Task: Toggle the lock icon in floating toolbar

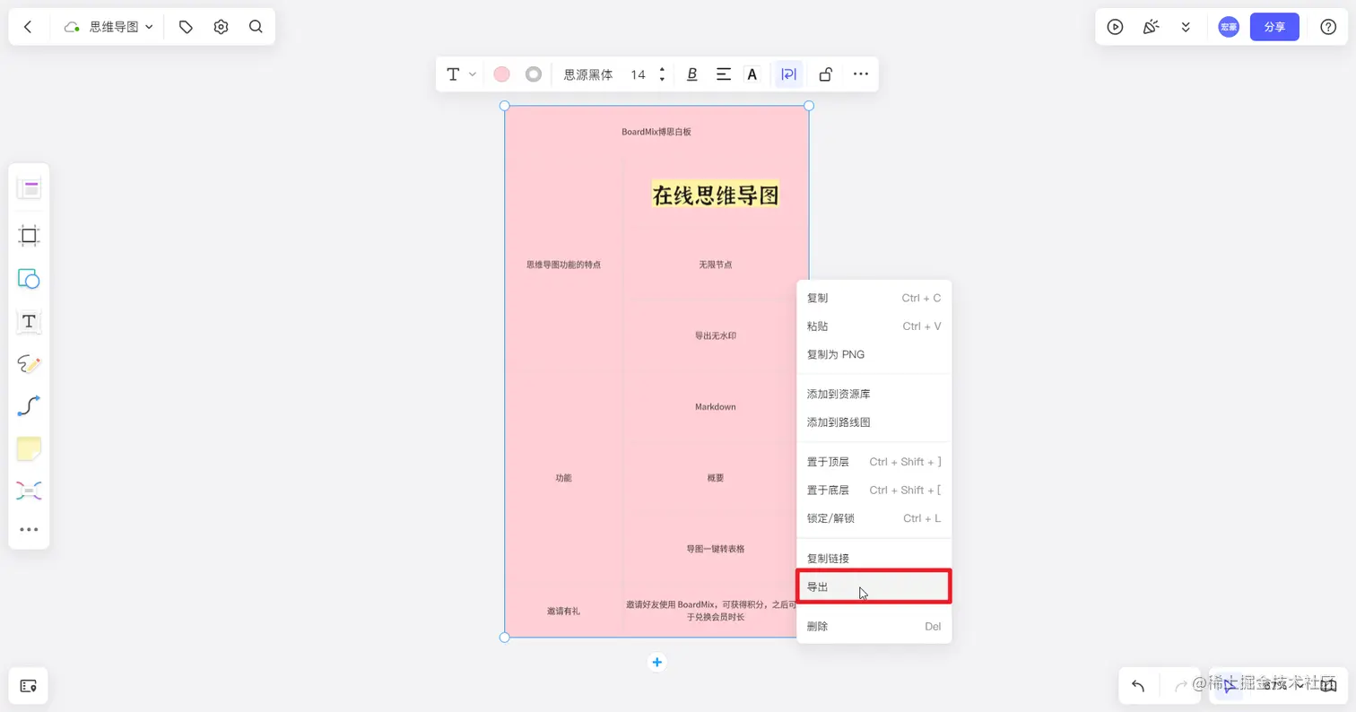Action: (x=825, y=74)
